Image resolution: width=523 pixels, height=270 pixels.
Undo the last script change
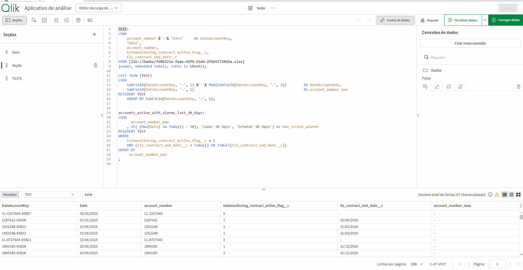point(359,20)
